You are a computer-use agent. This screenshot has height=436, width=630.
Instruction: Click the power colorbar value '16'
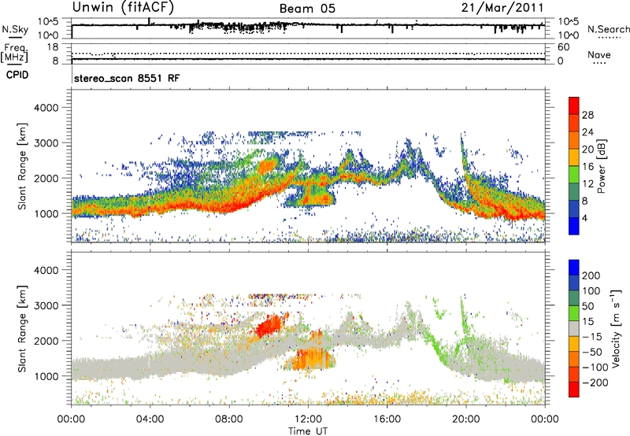[587, 167]
